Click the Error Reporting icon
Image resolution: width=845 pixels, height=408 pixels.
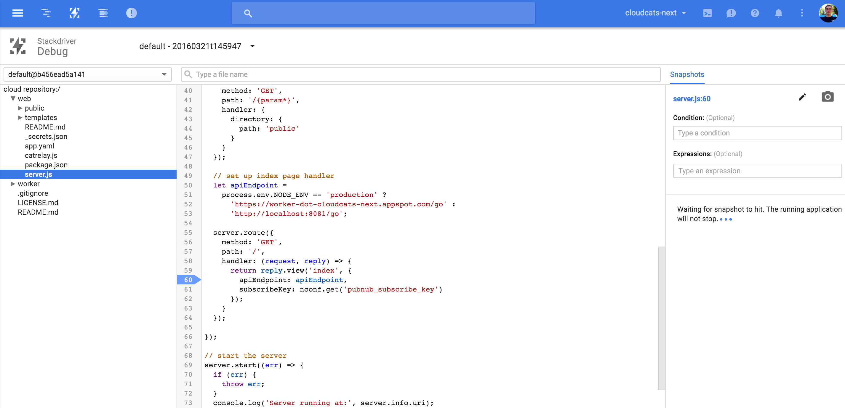tap(131, 13)
